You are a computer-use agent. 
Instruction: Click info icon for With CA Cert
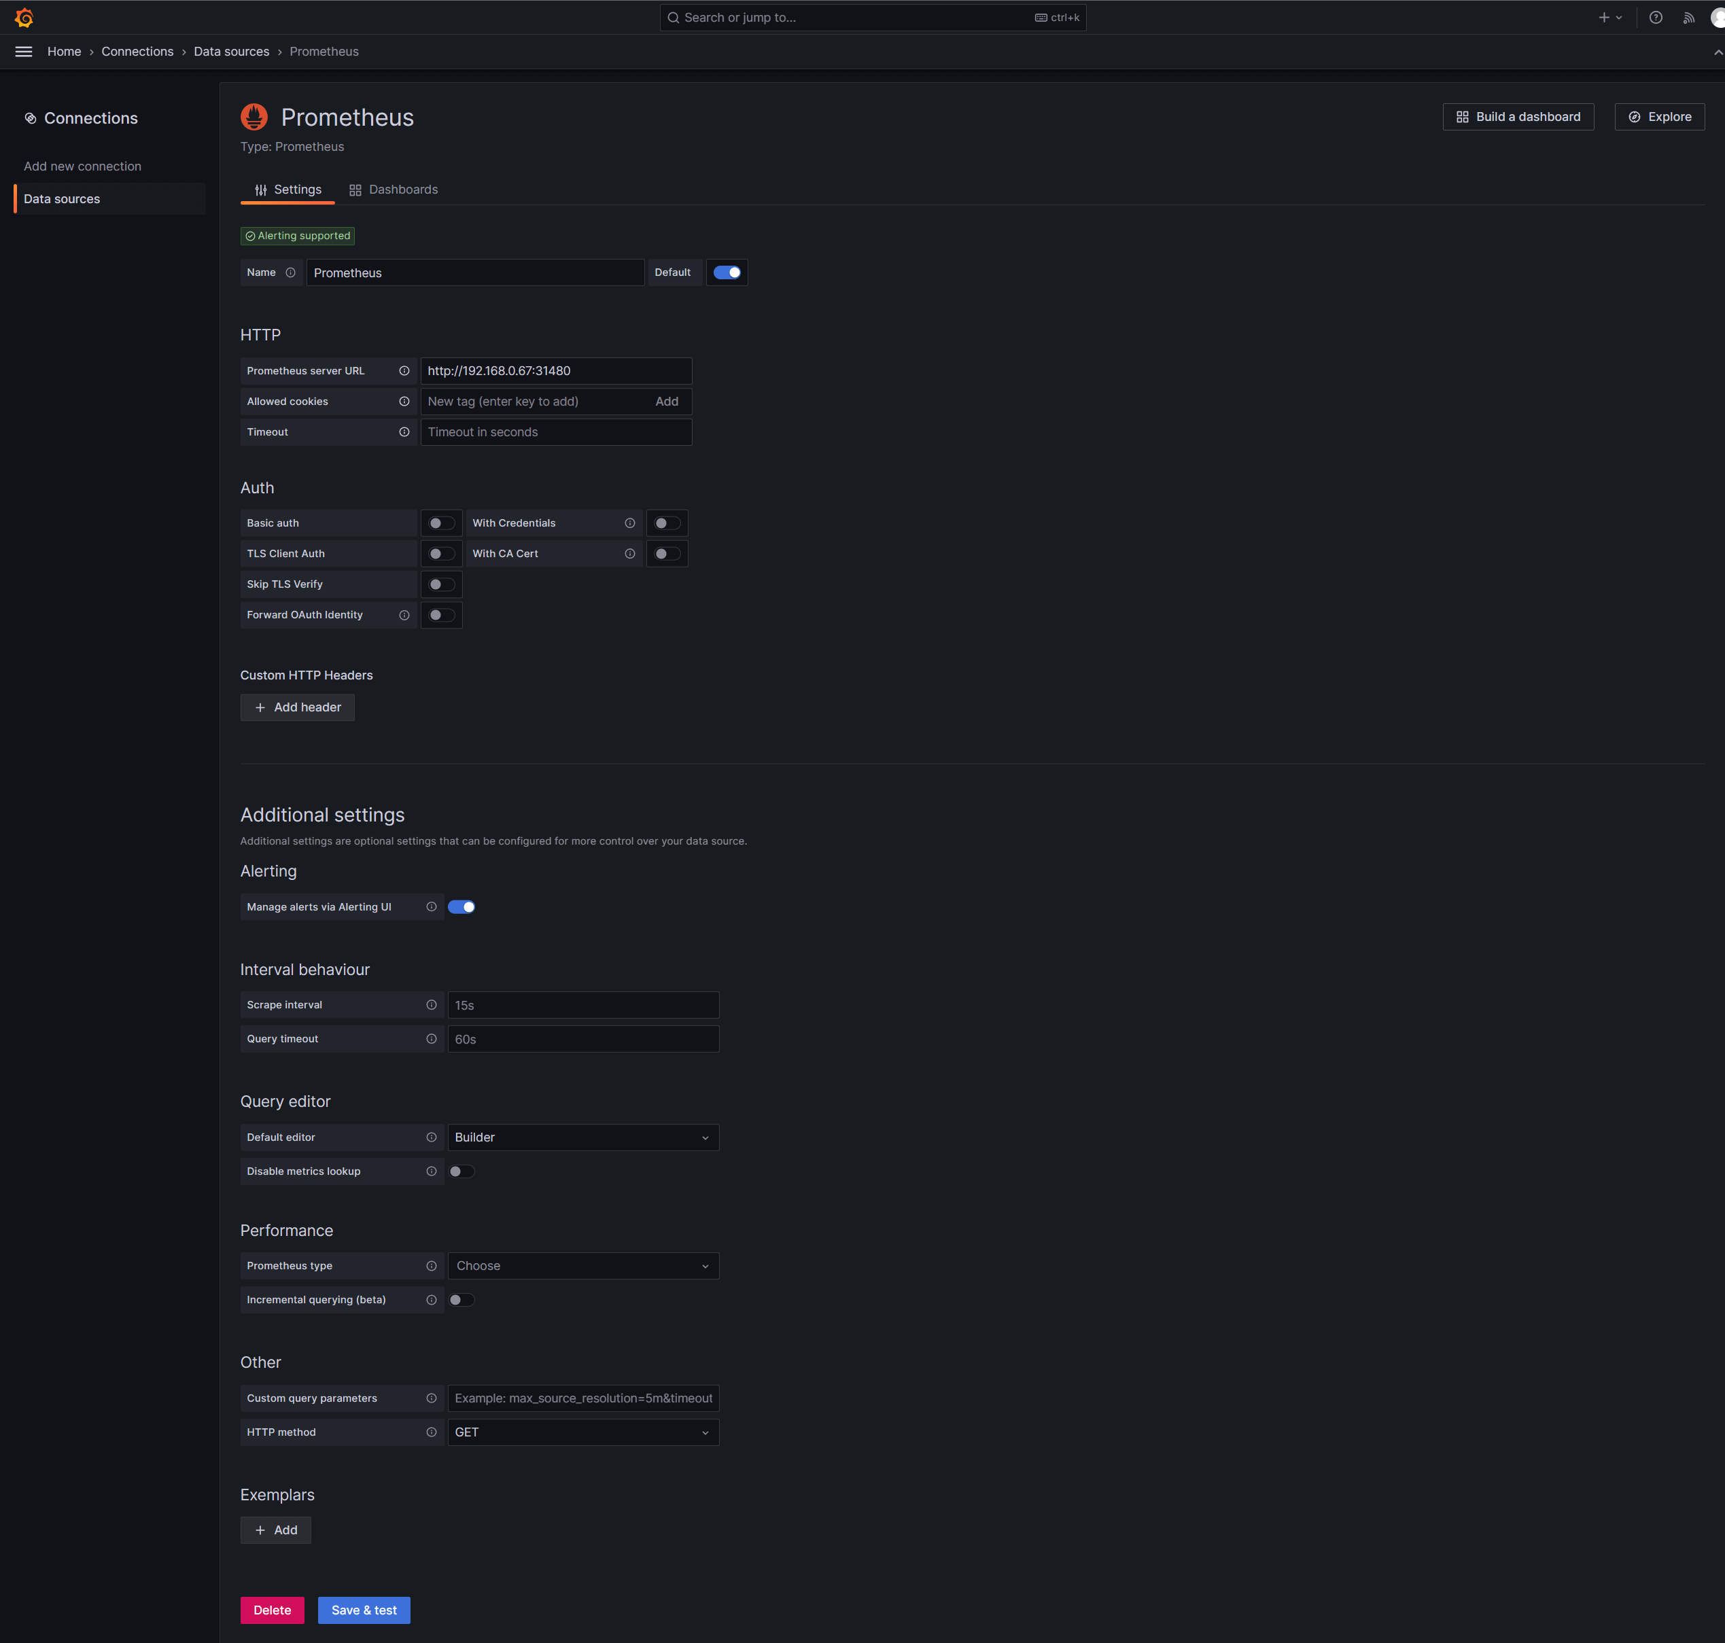pyautogui.click(x=629, y=554)
